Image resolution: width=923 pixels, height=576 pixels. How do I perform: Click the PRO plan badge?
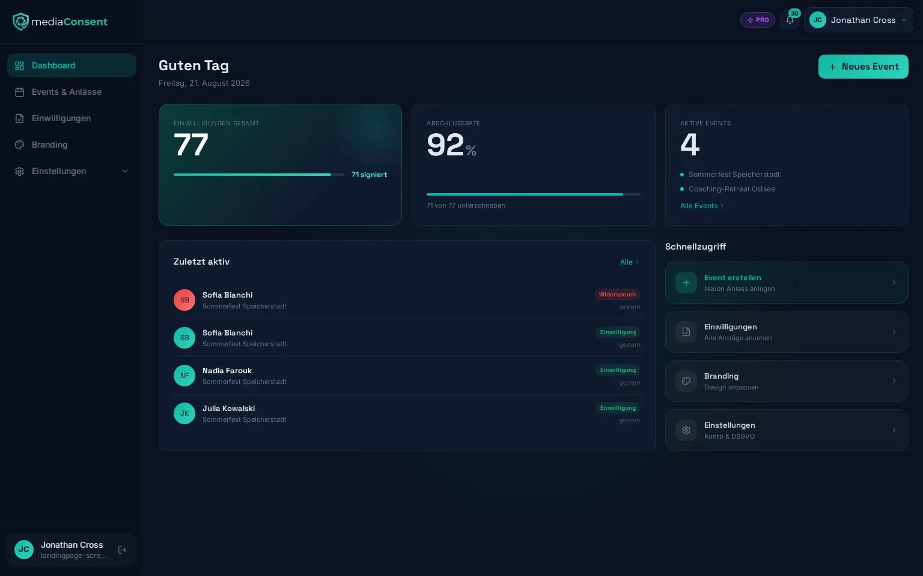(757, 20)
